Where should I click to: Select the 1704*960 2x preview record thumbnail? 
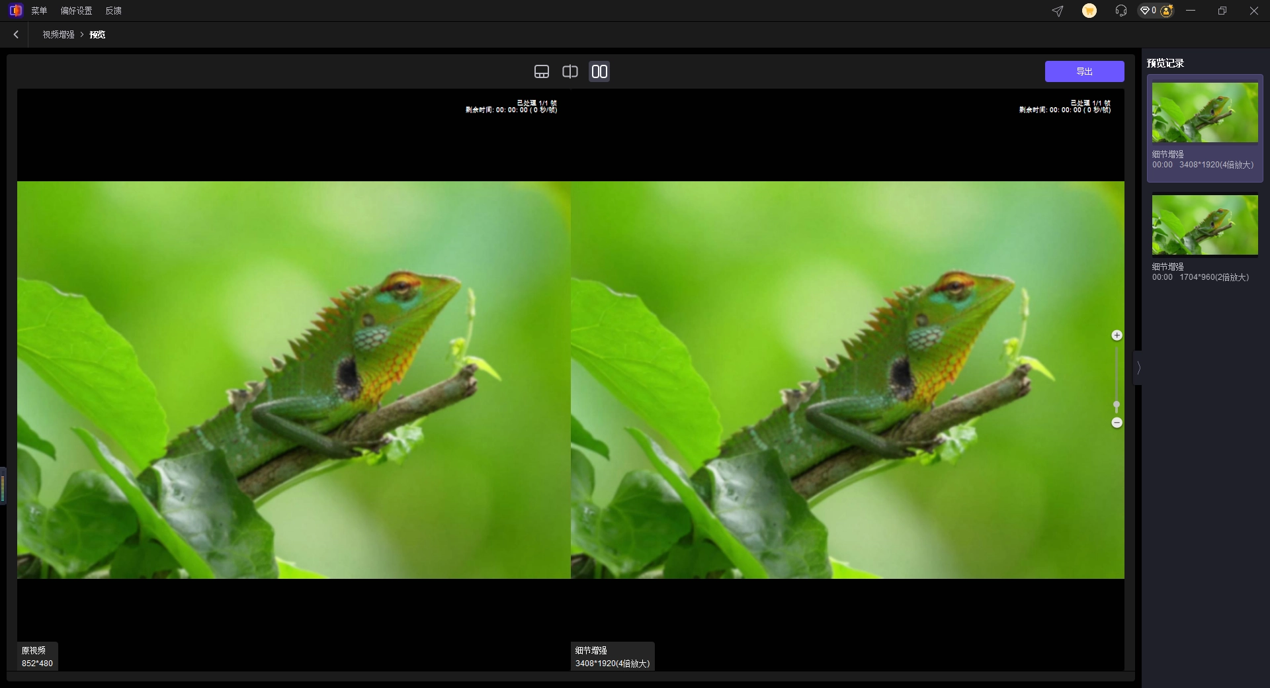tap(1205, 225)
